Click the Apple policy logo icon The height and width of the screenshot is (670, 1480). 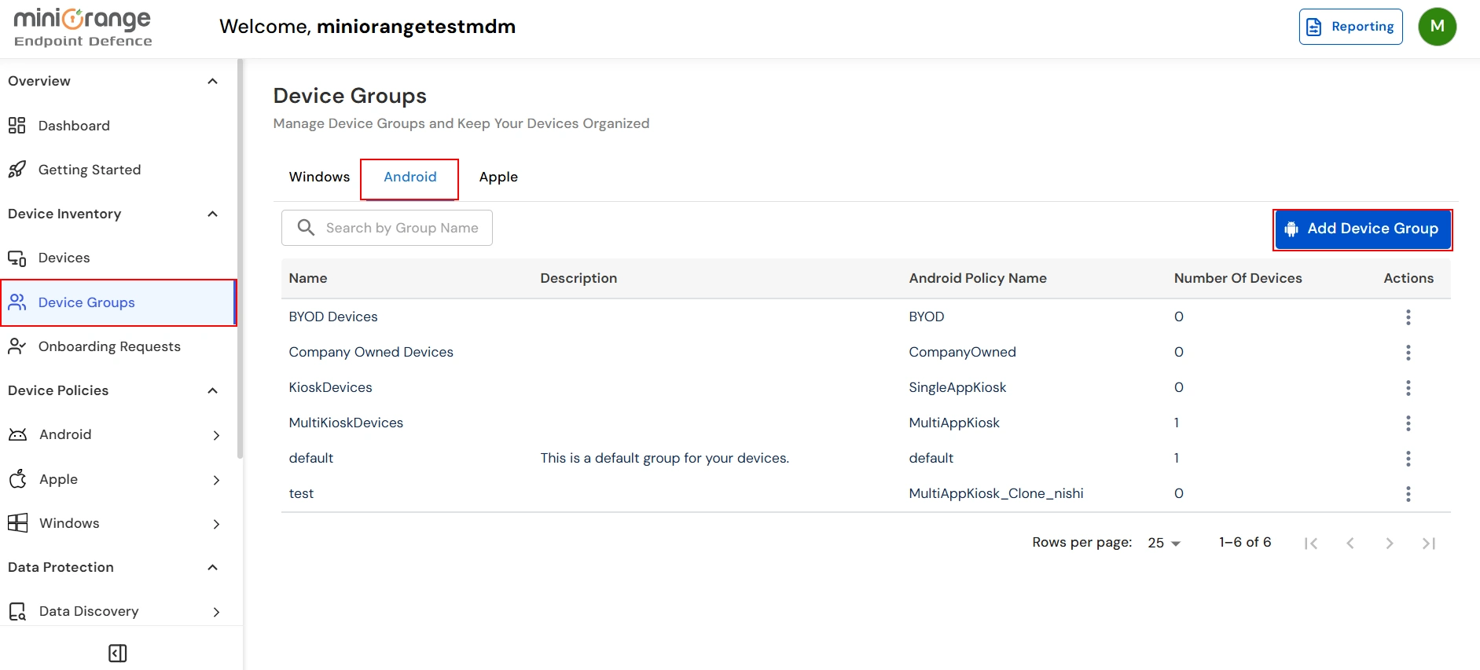click(x=17, y=478)
